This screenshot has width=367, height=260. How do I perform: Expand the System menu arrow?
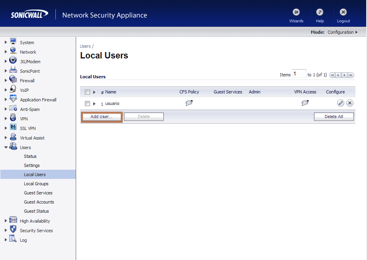(6, 42)
